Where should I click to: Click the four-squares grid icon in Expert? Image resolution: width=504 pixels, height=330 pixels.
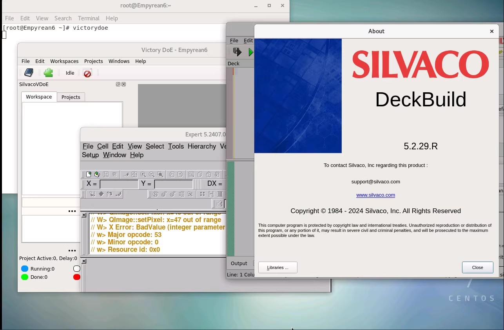point(202,194)
